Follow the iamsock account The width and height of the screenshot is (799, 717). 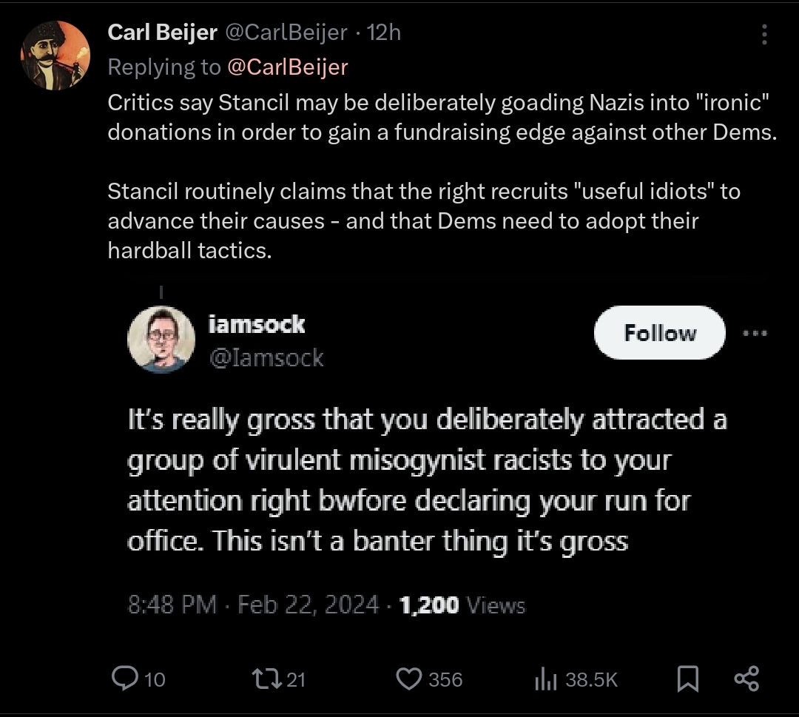(x=659, y=333)
